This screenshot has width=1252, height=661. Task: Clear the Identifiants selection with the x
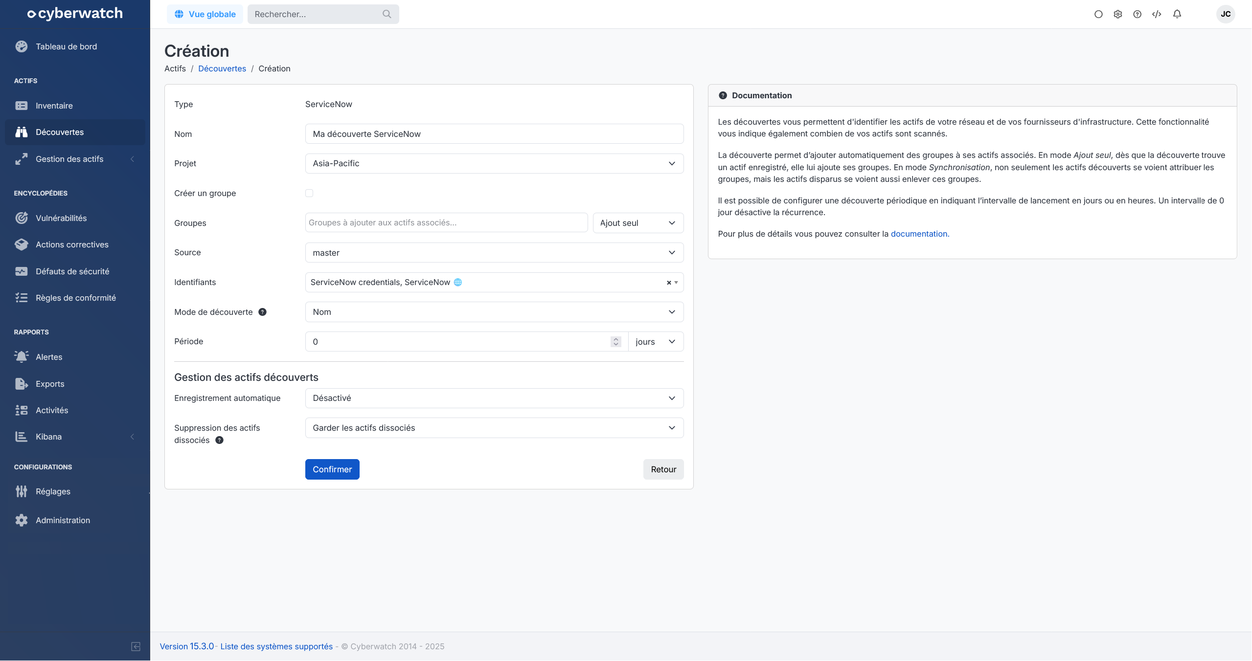point(668,283)
